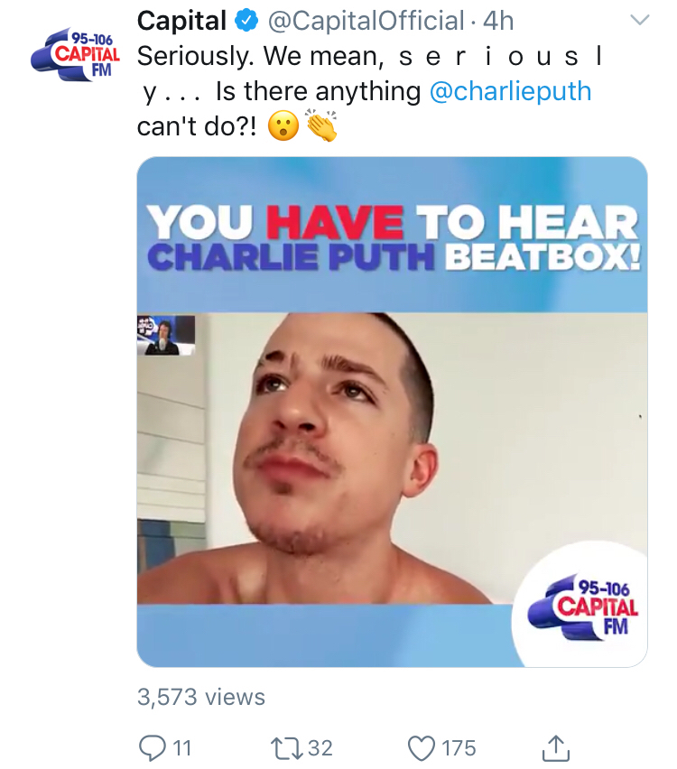The width and height of the screenshot is (677, 769).
Task: Click the surprised face emoji
Action: coord(283,126)
